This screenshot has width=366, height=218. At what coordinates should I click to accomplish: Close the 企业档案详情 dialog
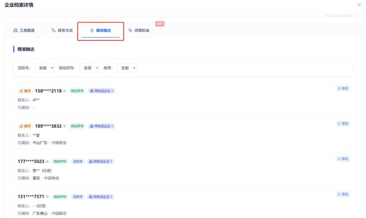pos(359,5)
